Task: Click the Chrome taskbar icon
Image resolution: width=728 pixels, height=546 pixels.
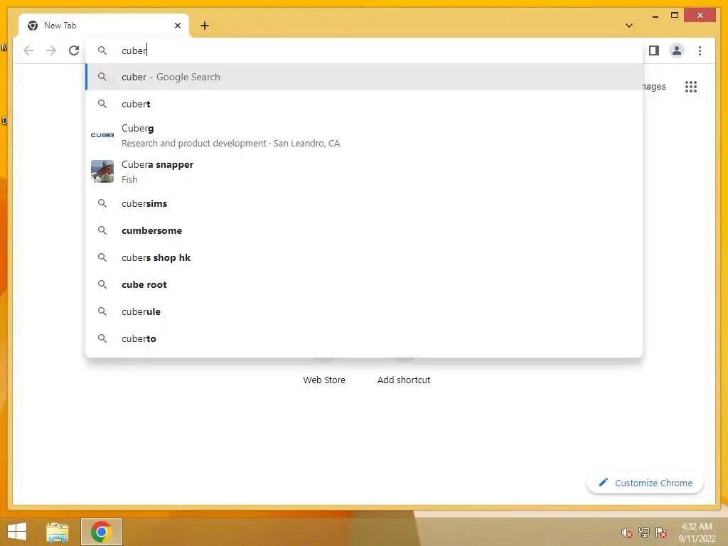Action: [x=102, y=532]
